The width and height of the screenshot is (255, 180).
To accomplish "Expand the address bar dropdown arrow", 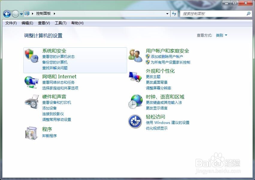I will pos(167,14).
